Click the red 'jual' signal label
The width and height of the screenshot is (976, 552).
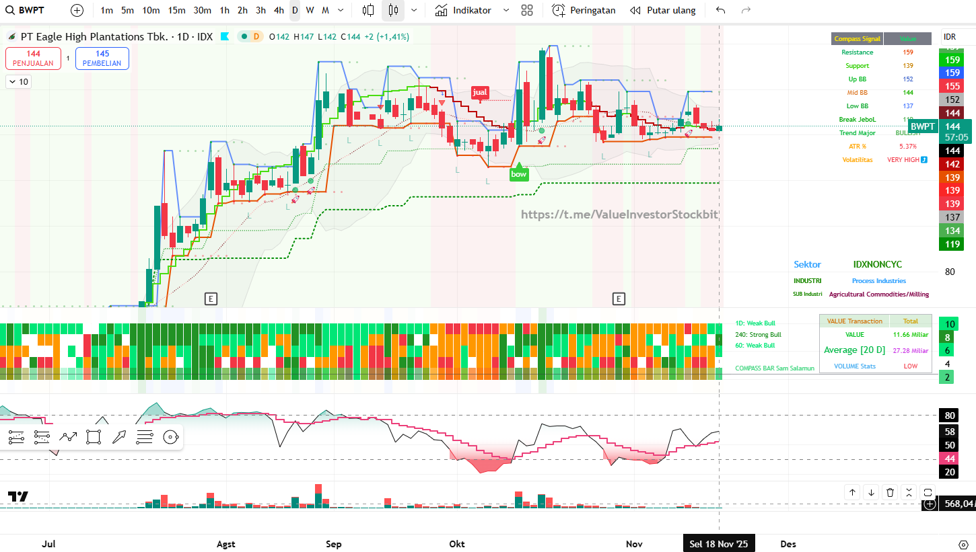point(480,92)
